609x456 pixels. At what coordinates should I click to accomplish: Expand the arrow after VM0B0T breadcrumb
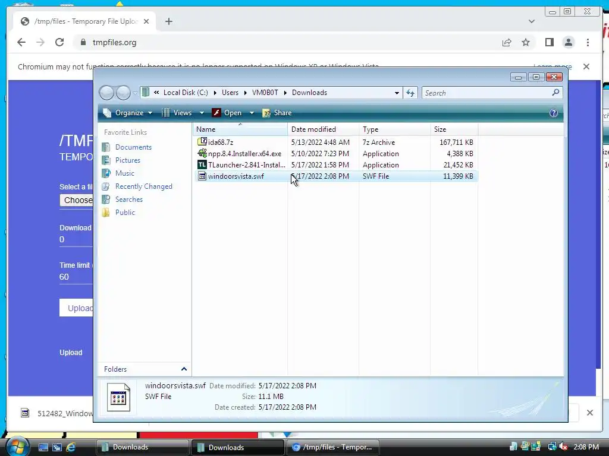(x=285, y=93)
